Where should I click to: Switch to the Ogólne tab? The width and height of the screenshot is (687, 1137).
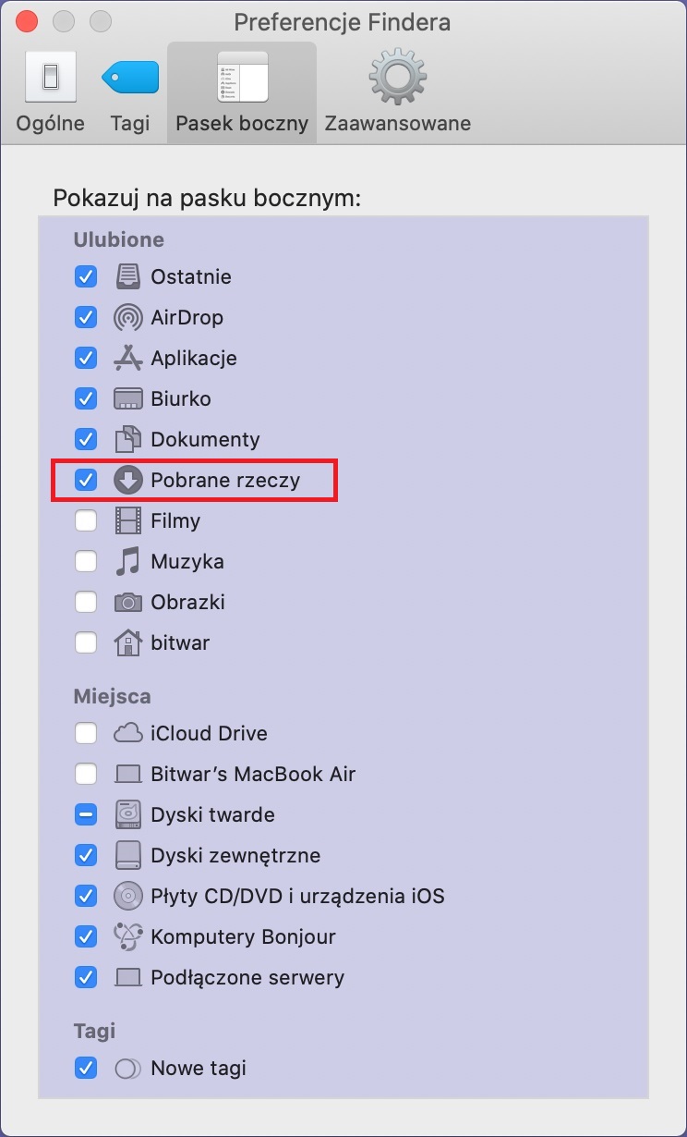(x=50, y=92)
